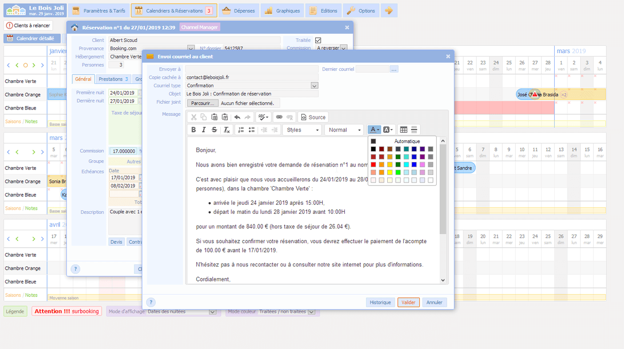Insert a table into the message
The width and height of the screenshot is (624, 349).
click(404, 130)
